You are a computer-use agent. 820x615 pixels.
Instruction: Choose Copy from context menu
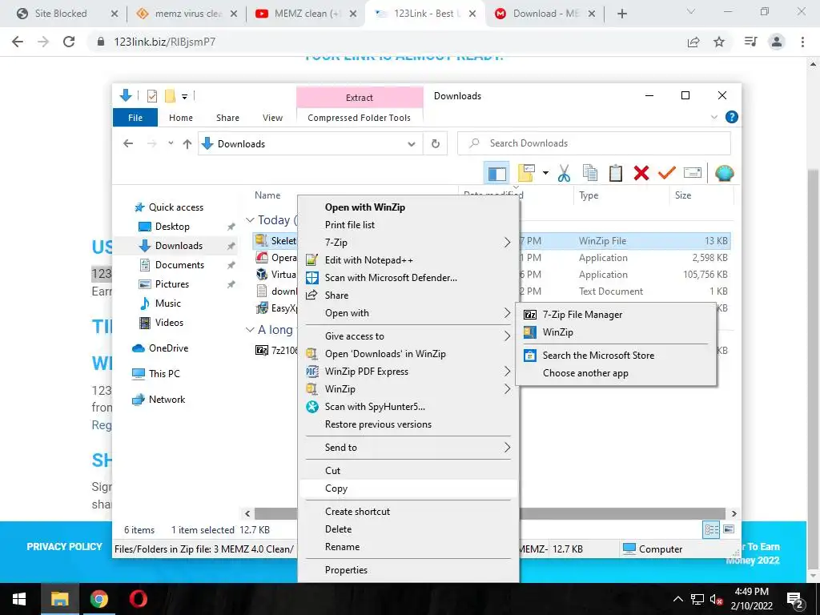point(408,488)
